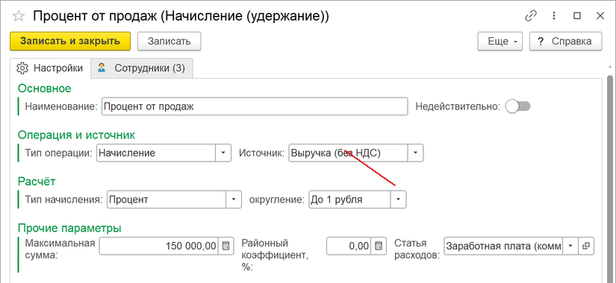
Task: Click the округление field До 1 рубля
Action: [x=349, y=200]
